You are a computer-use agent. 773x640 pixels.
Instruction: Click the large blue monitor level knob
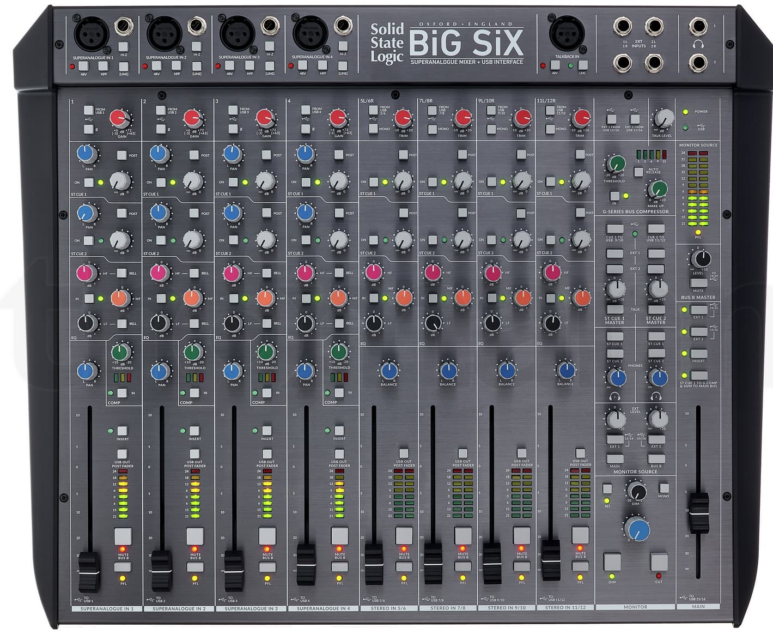[637, 529]
